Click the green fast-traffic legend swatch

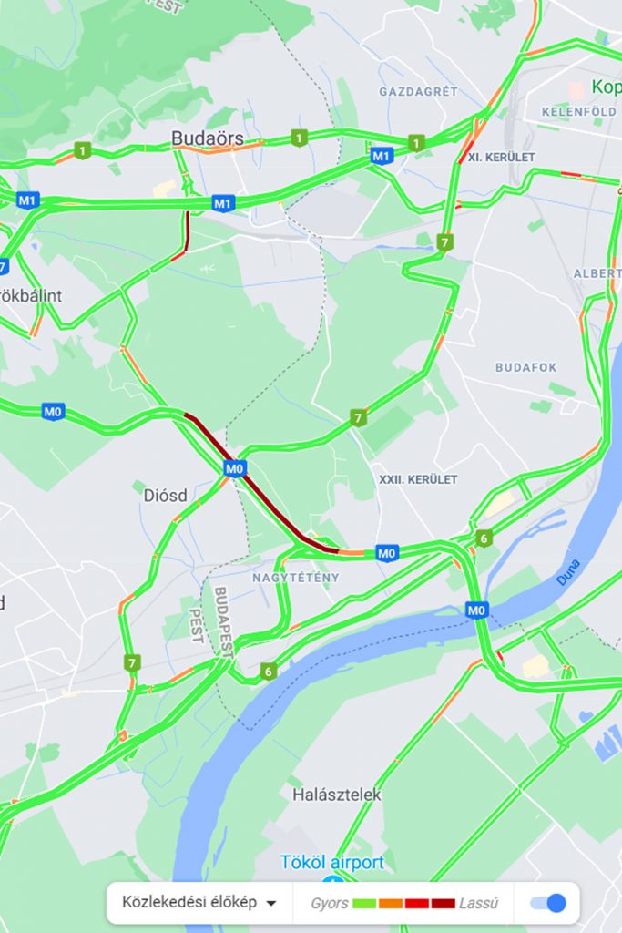click(x=364, y=903)
